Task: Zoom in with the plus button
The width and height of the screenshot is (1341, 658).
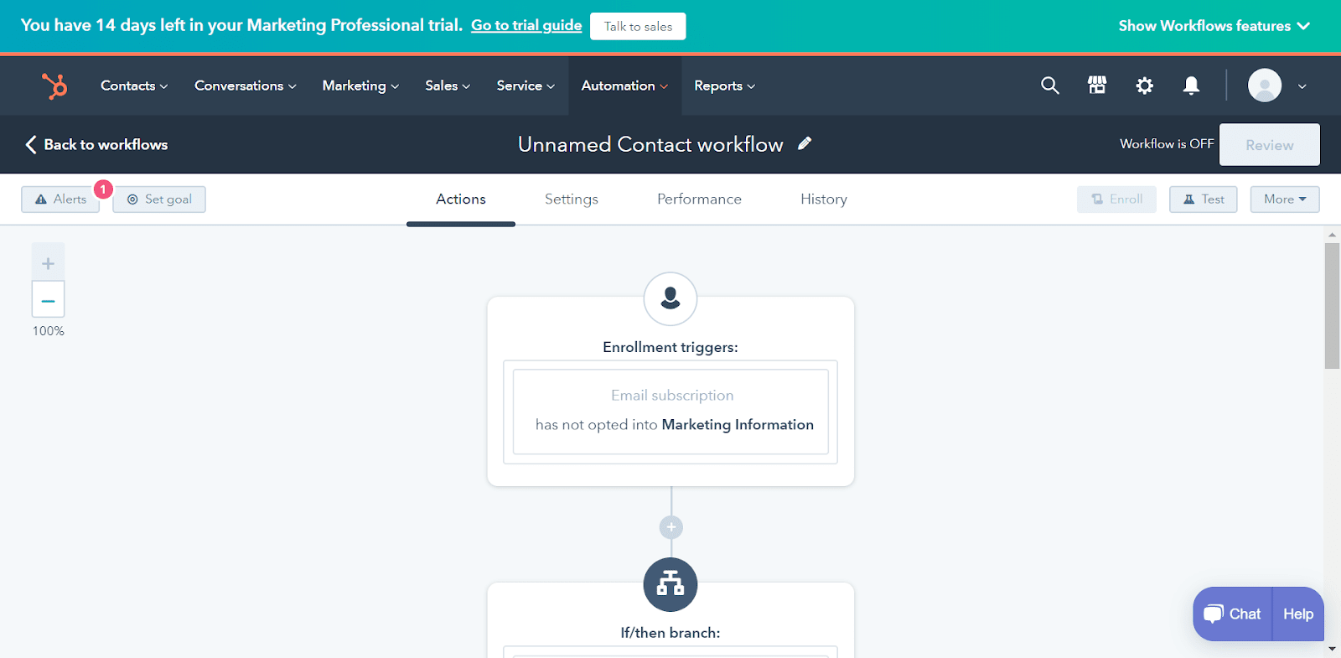Action: pyautogui.click(x=48, y=263)
